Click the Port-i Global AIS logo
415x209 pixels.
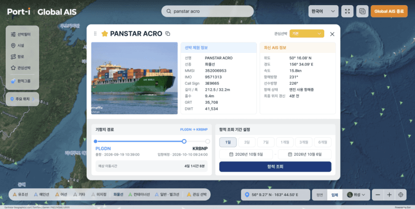click(42, 11)
